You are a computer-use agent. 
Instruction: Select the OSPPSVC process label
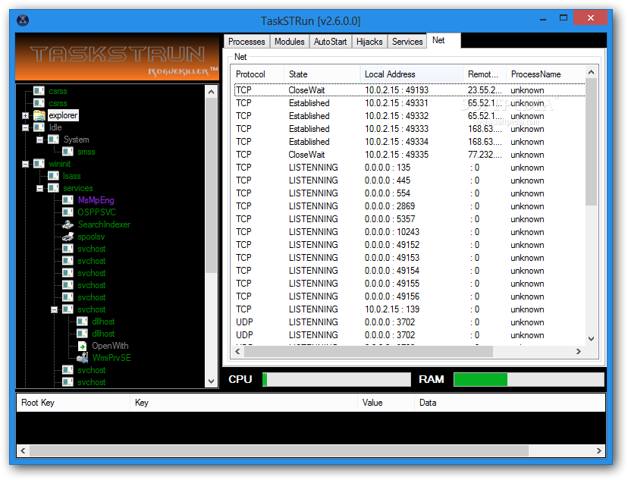(96, 212)
